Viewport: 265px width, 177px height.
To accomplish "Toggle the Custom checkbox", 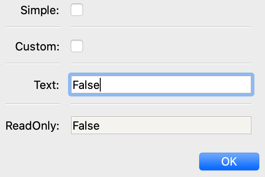I will (x=77, y=46).
